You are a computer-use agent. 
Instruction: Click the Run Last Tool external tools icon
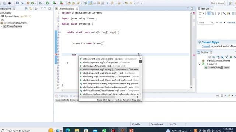click(61, 3)
